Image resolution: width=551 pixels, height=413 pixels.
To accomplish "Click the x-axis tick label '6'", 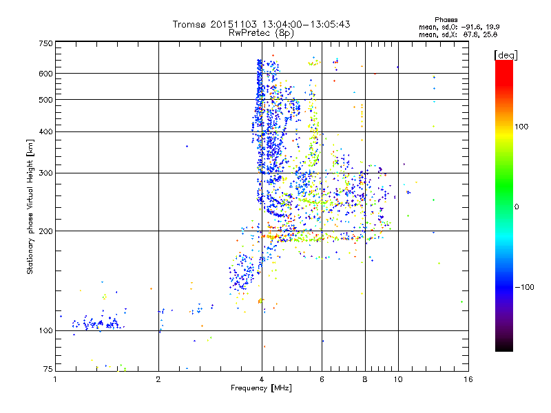I will [322, 379].
